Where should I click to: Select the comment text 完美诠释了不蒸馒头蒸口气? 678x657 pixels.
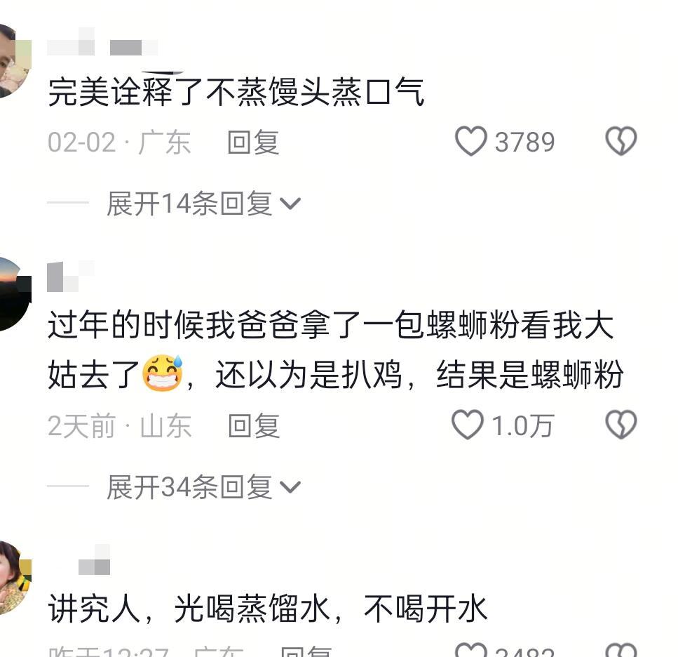(x=236, y=92)
